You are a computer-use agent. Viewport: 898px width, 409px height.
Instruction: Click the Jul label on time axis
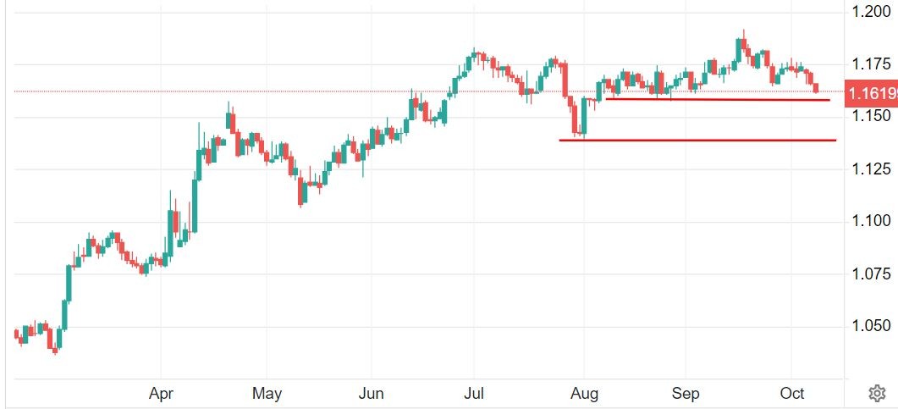tap(474, 394)
